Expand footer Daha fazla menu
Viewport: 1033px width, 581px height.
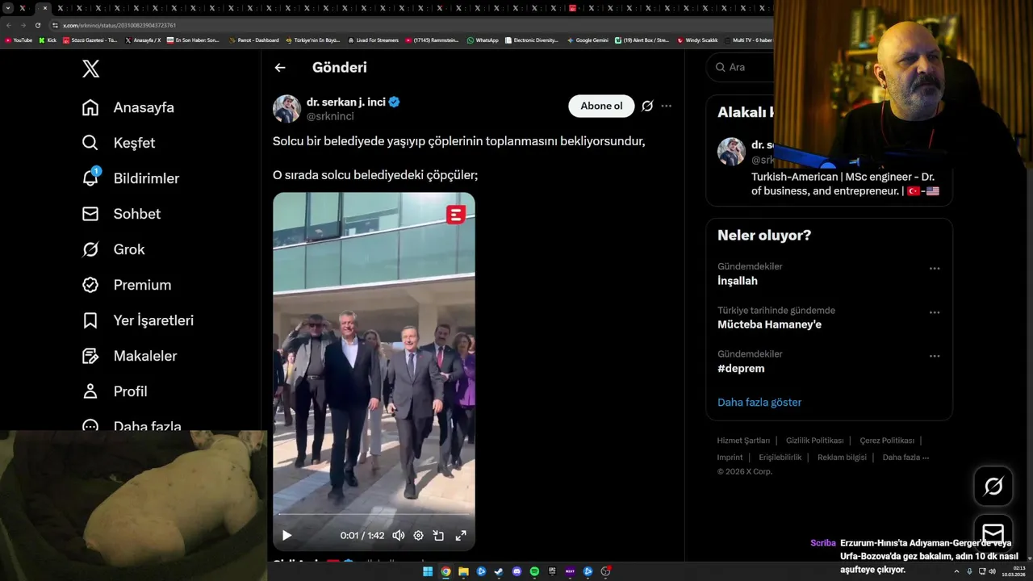(905, 458)
